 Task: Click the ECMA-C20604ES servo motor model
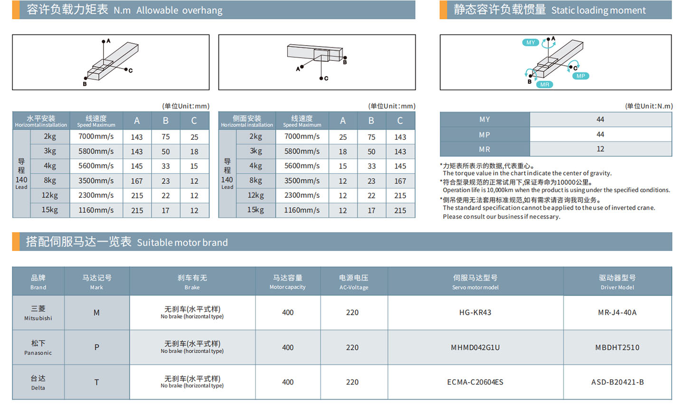475,382
